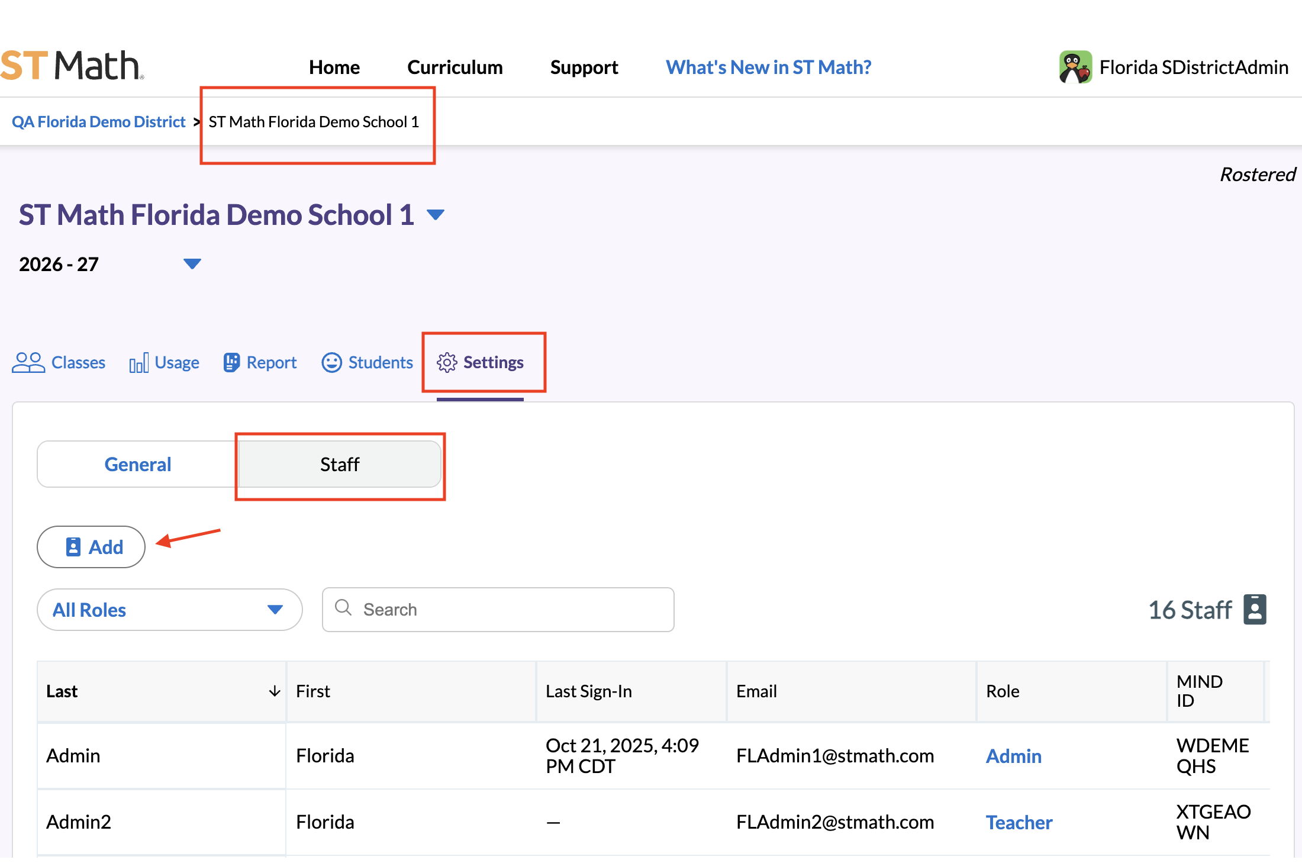Click the magnifier icon in Search box

tap(343, 608)
